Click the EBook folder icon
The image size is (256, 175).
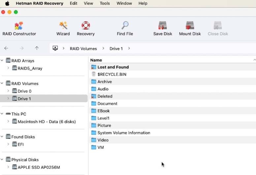(x=94, y=111)
